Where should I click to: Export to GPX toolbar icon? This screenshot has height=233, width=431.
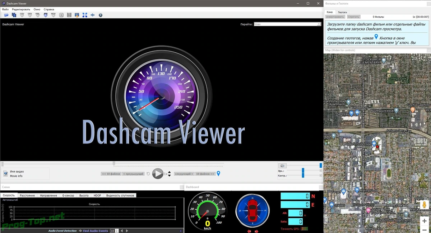tap(30, 15)
